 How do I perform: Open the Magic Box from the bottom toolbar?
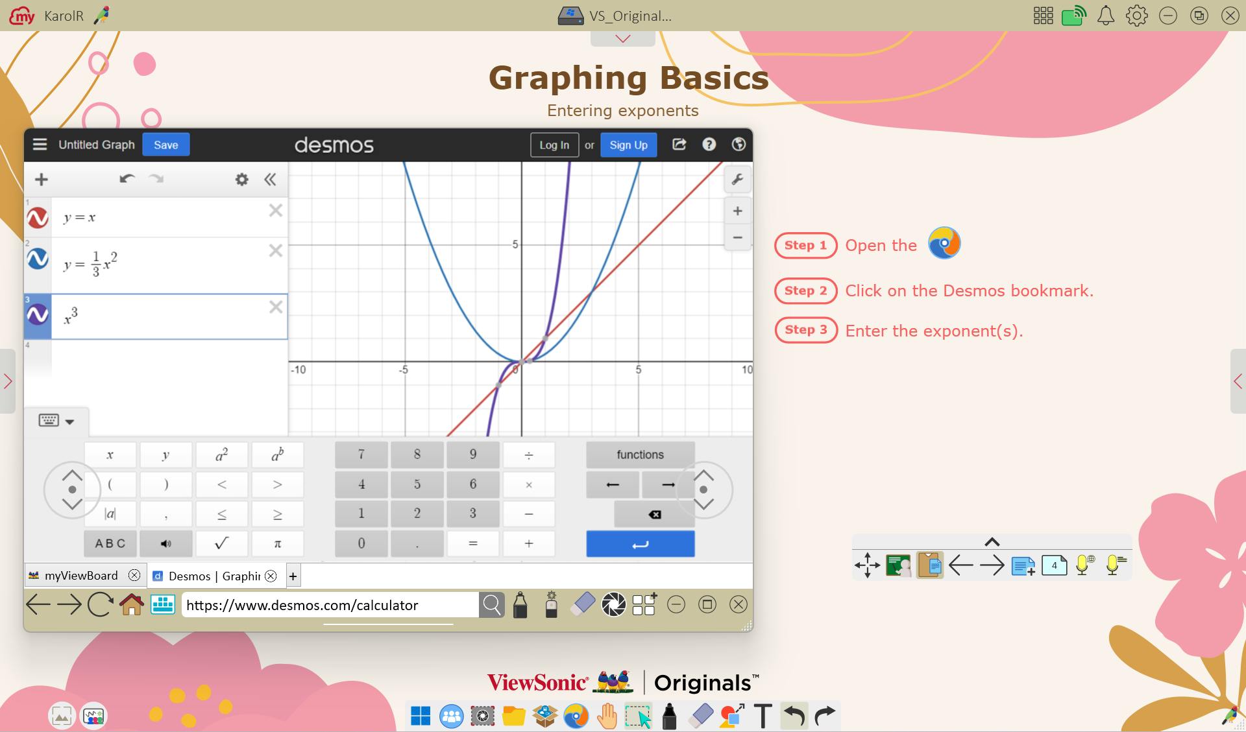pyautogui.click(x=544, y=716)
